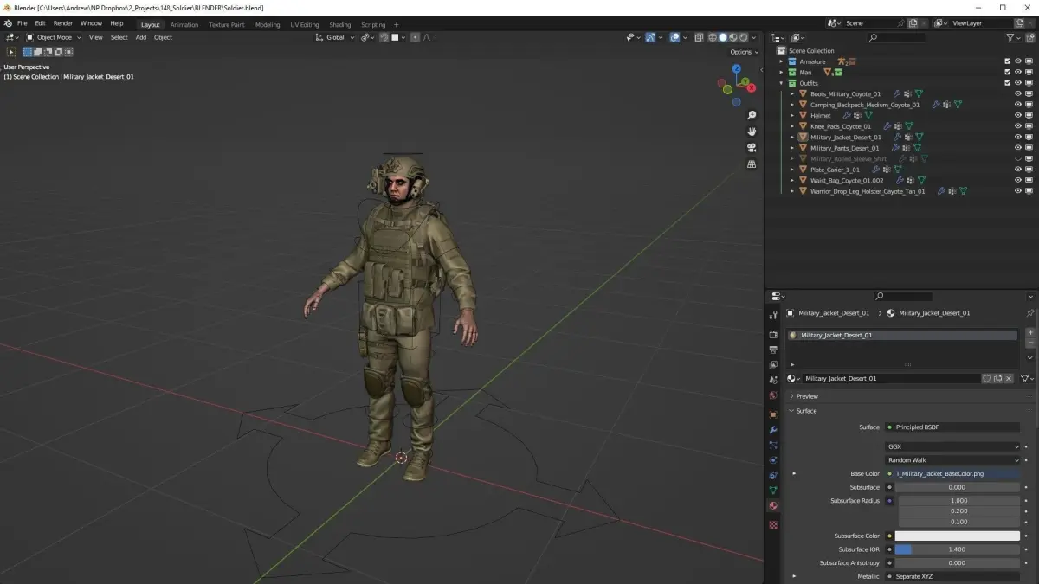Image resolution: width=1039 pixels, height=584 pixels.
Task: Uncheck the Outfits collection checkbox
Action: pos(1007,83)
